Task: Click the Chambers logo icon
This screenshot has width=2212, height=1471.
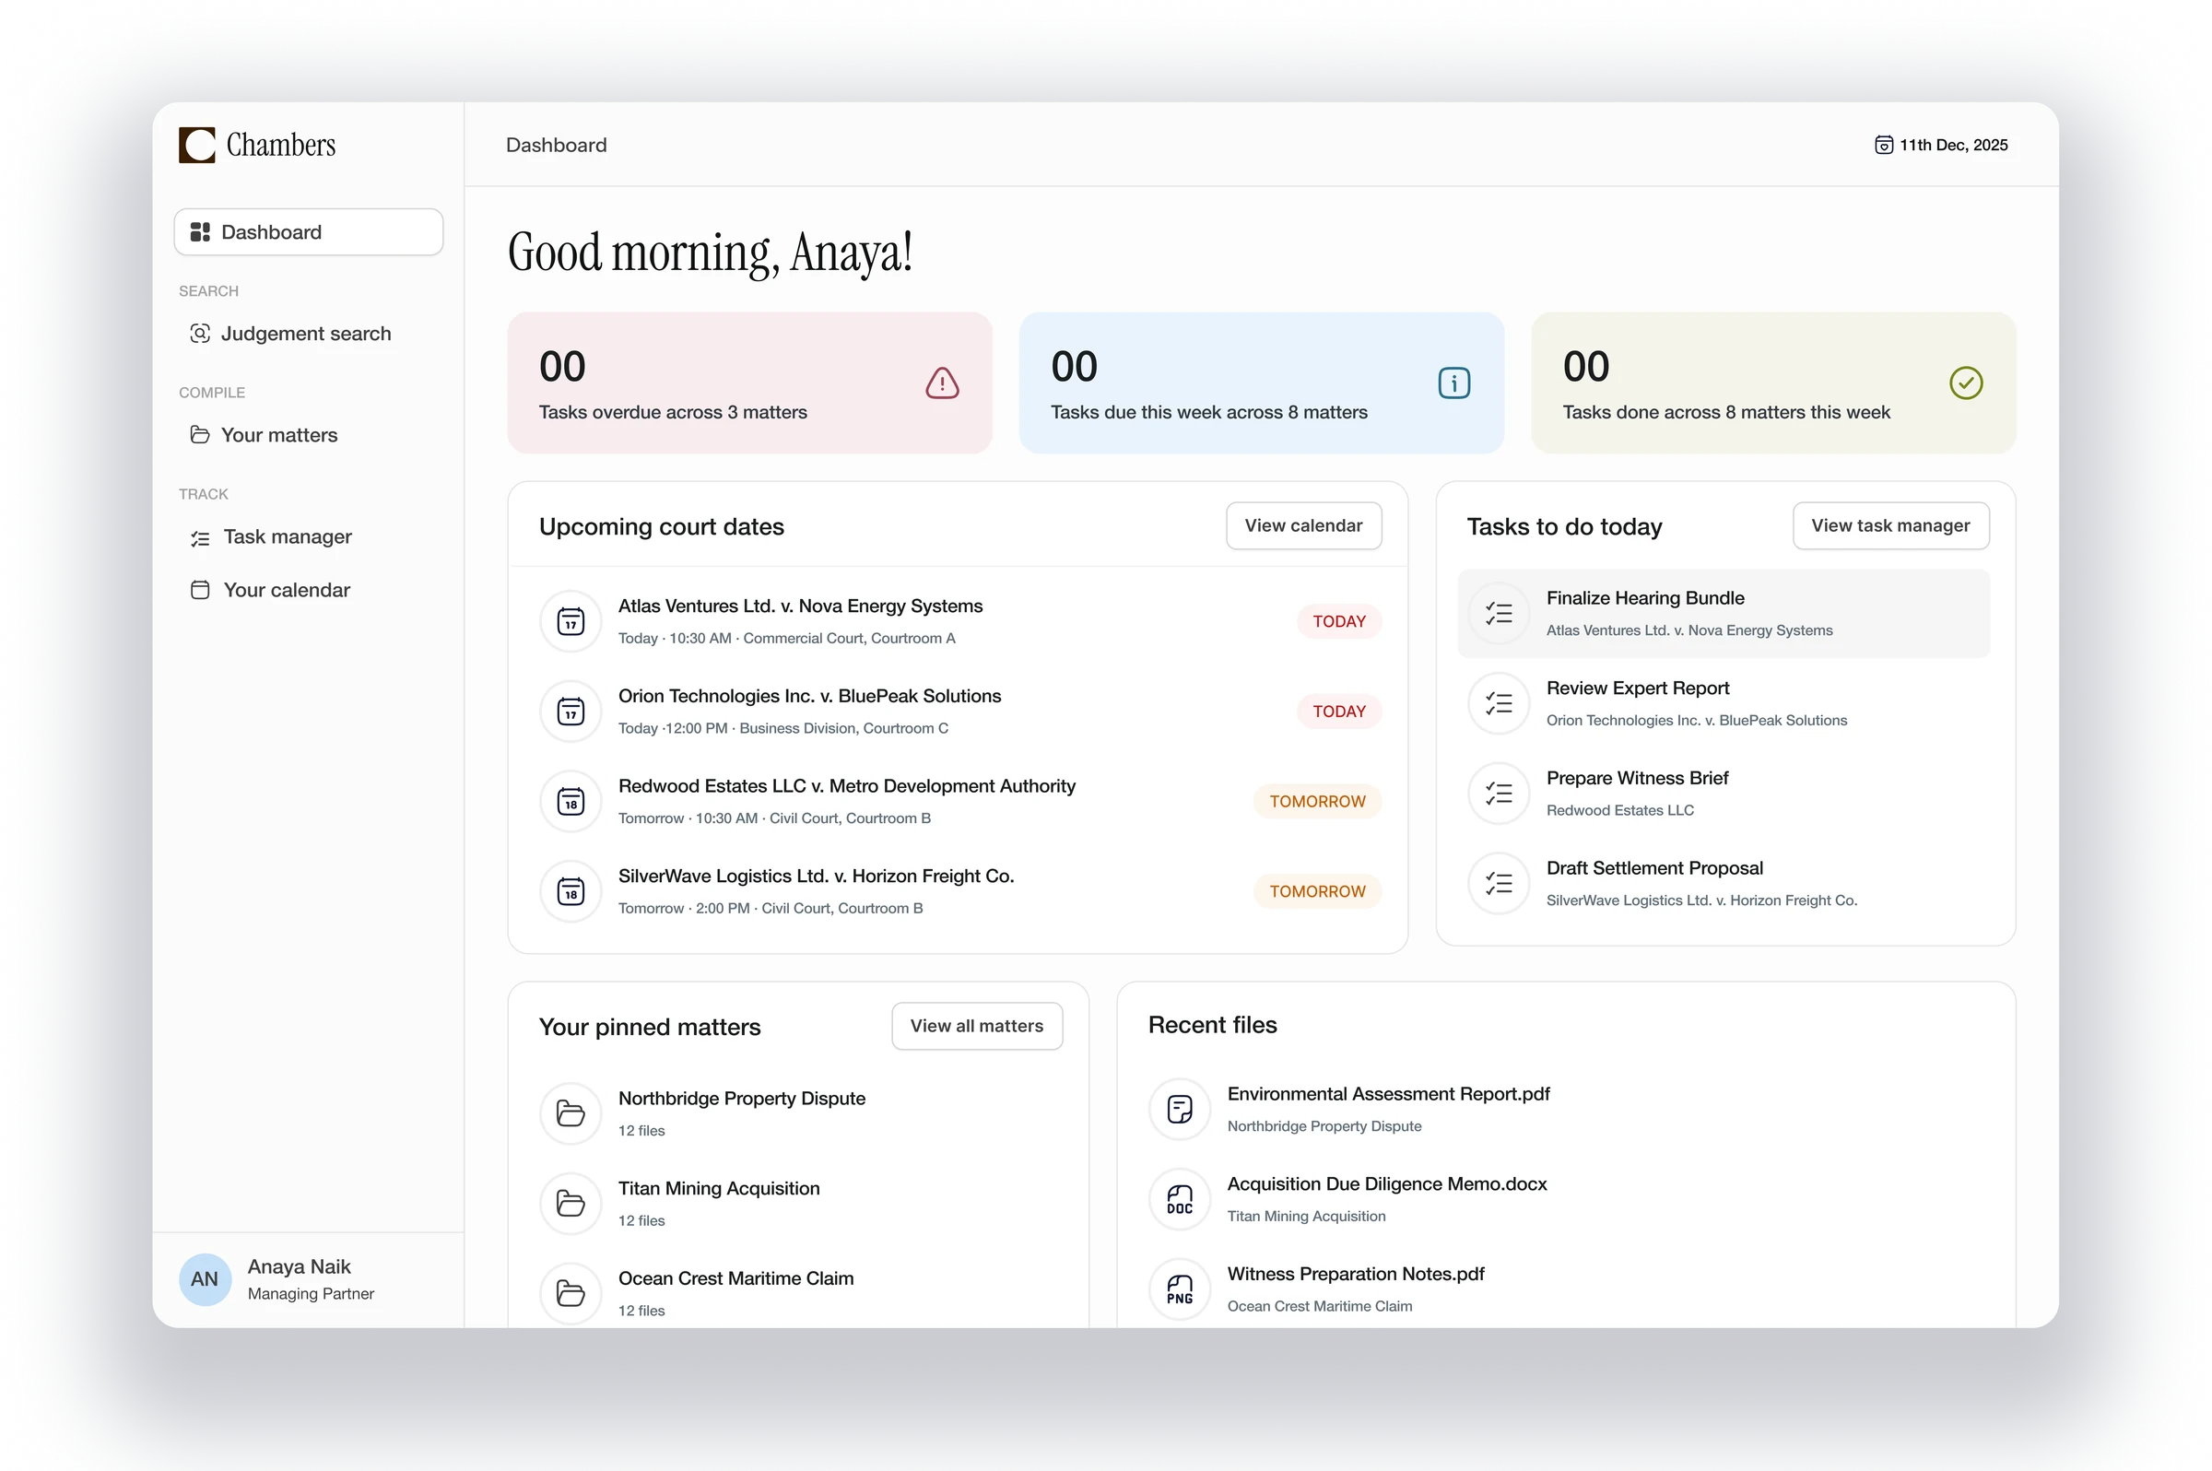Action: click(x=197, y=146)
